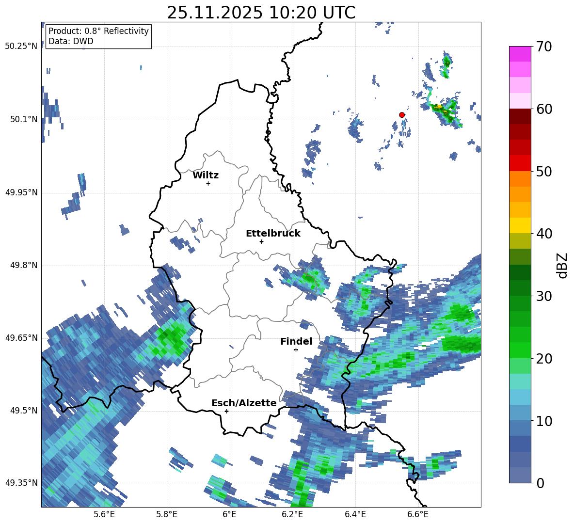This screenshot has height=524, width=574.
Task: Click the 40 value on colorbar
Action: point(544,234)
